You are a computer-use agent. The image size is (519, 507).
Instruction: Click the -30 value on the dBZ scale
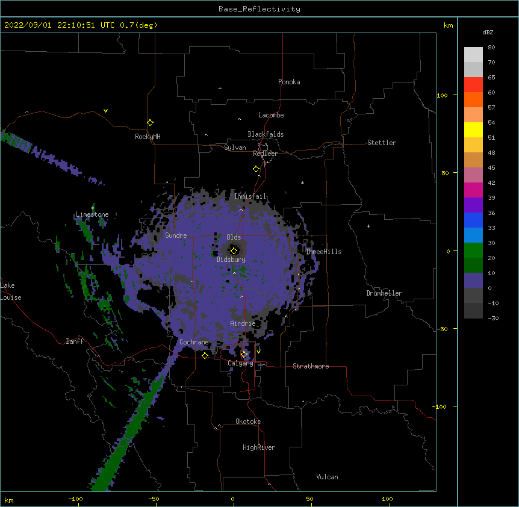coord(493,318)
